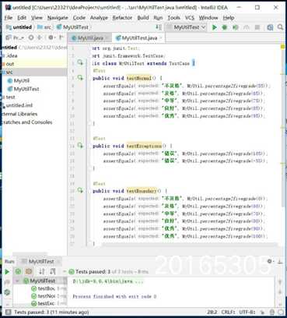Screen dimensions: 287x318
Task: Open Project Structure icon in top toolbar
Action: 270,27
